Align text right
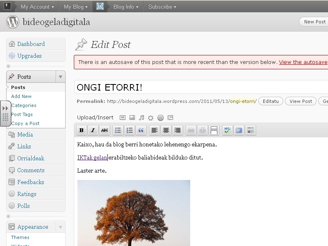Viewport: 328px width, 246px height. (178, 130)
